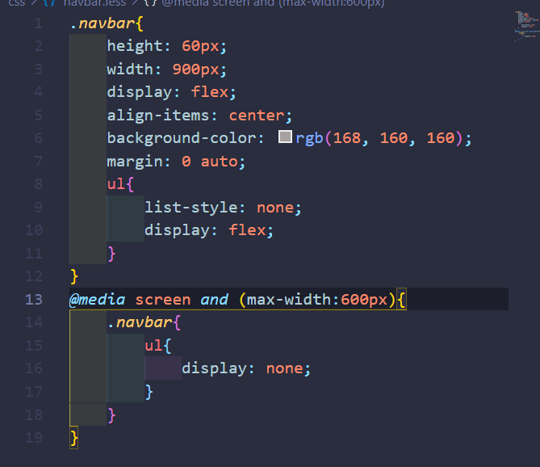The width and height of the screenshot is (540, 467).
Task: Click 'display' property on line 16
Action: click(x=214, y=368)
